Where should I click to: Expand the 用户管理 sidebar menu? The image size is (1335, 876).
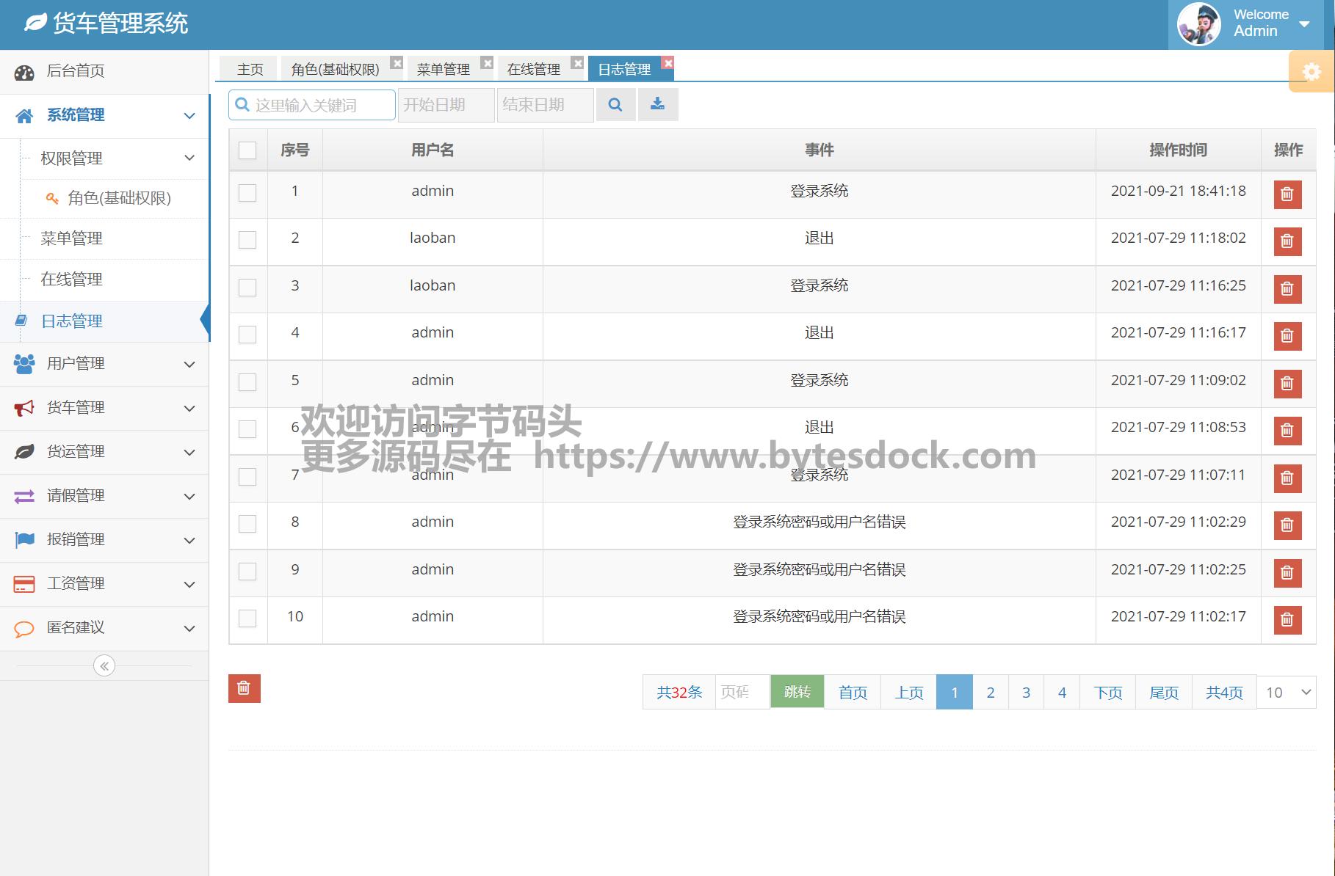coord(104,364)
